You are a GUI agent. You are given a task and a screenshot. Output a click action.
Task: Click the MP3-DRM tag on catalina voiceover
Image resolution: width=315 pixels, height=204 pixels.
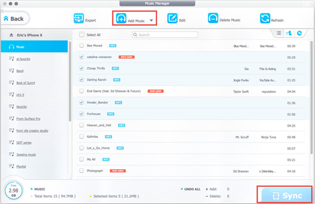pos(126,57)
